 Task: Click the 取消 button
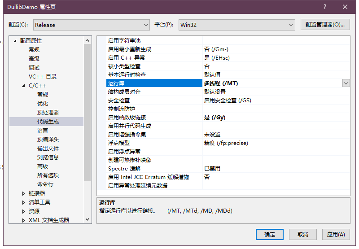[302, 234]
